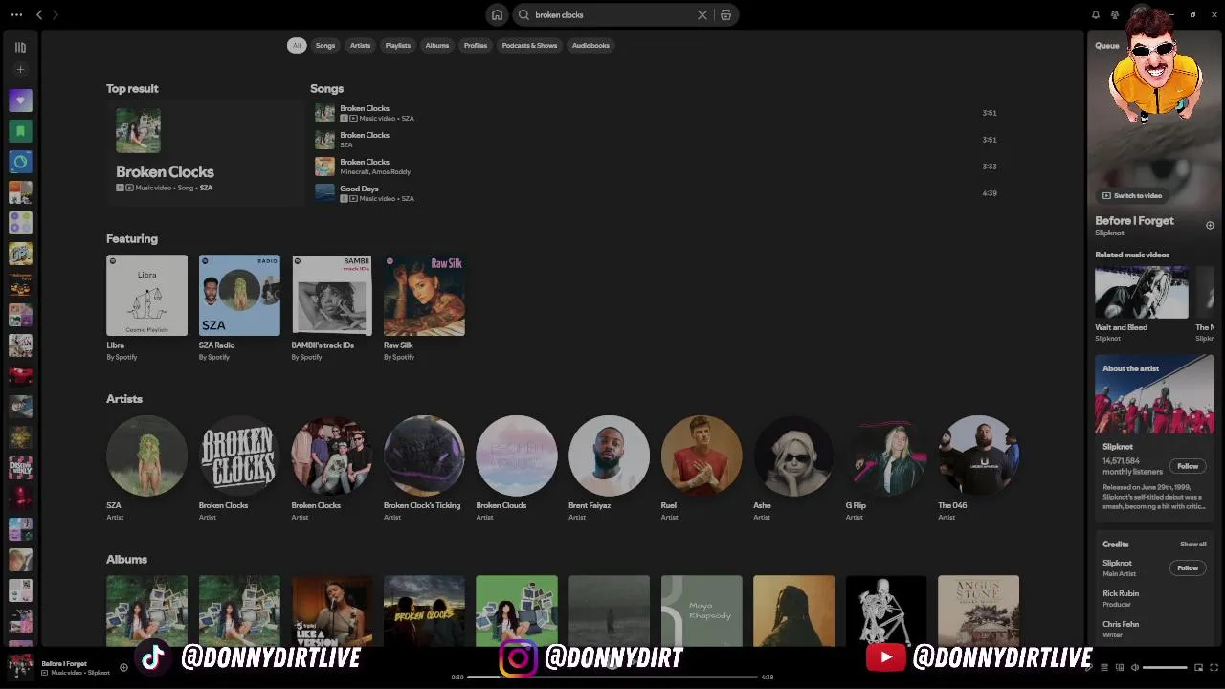Open the Queue panel header

pyautogui.click(x=1107, y=45)
